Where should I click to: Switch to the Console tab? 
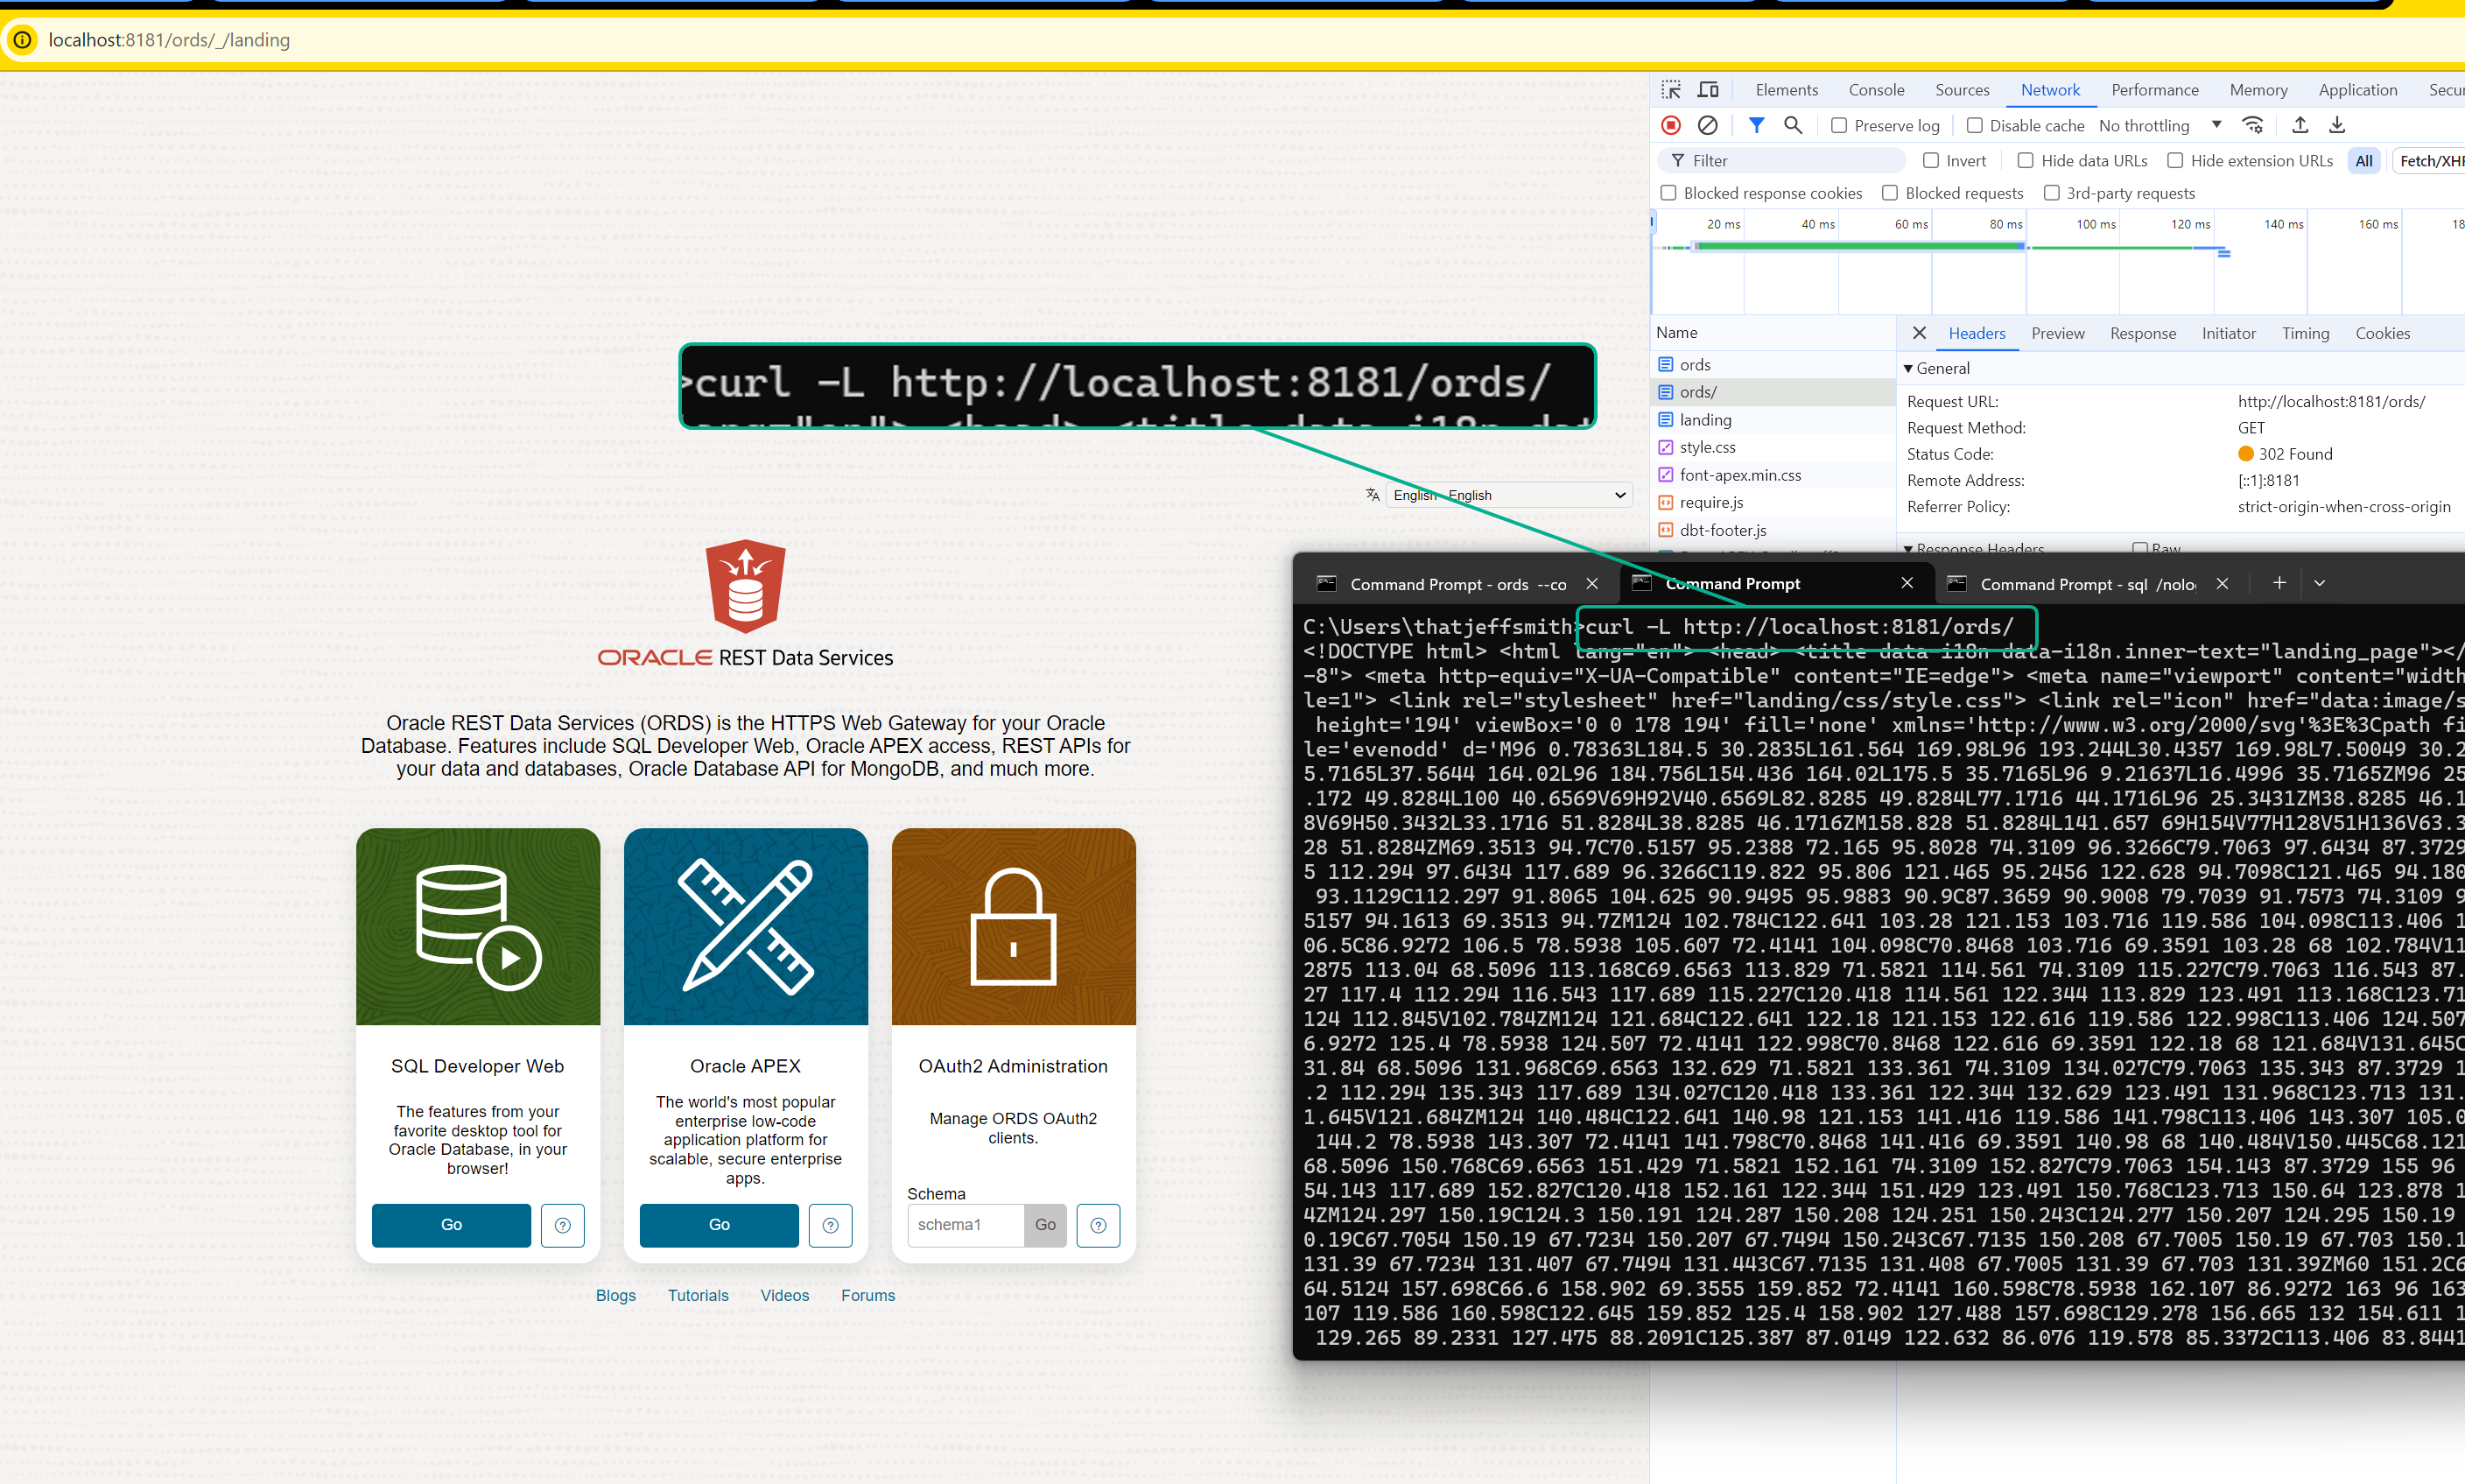(1876, 90)
